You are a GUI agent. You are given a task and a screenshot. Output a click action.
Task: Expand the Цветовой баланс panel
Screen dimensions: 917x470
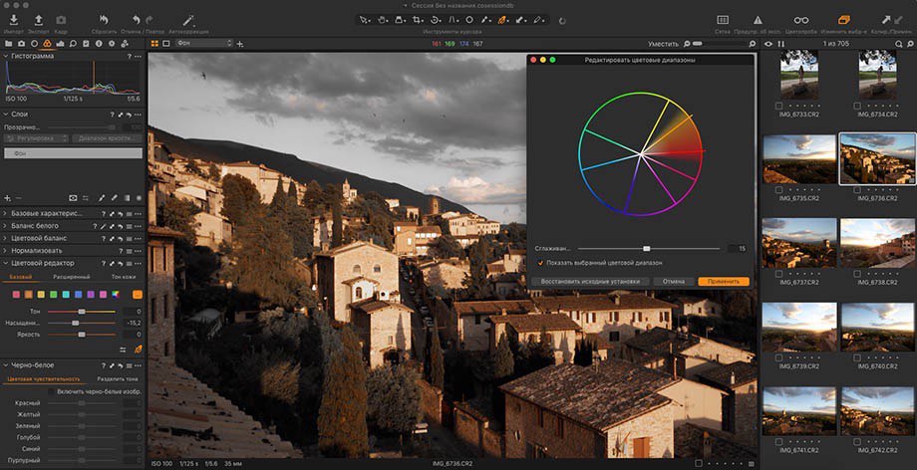coord(6,239)
